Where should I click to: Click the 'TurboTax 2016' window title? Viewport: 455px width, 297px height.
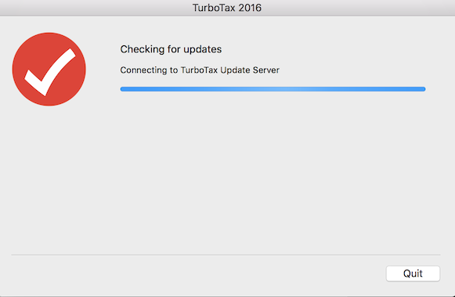coord(227,8)
